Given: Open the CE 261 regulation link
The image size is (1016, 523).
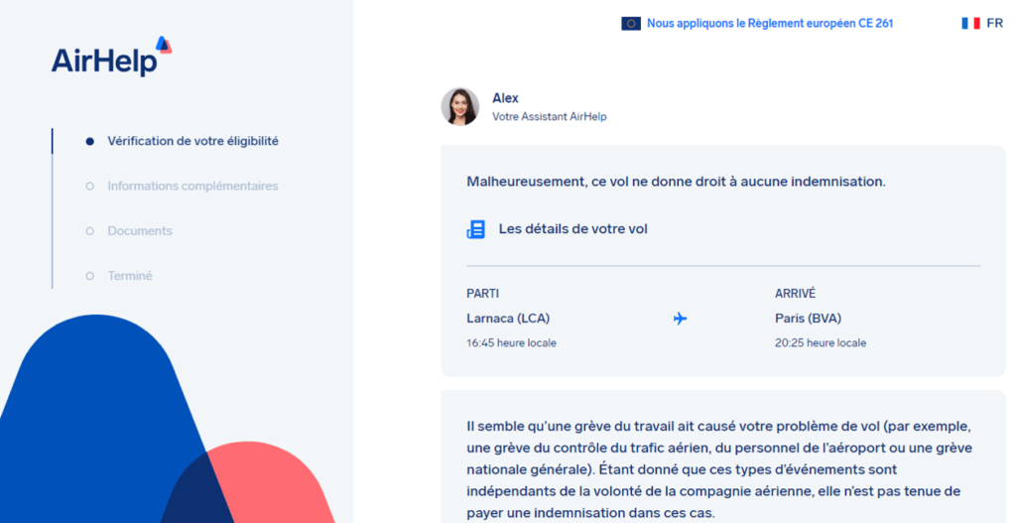Looking at the screenshot, I should click(770, 24).
